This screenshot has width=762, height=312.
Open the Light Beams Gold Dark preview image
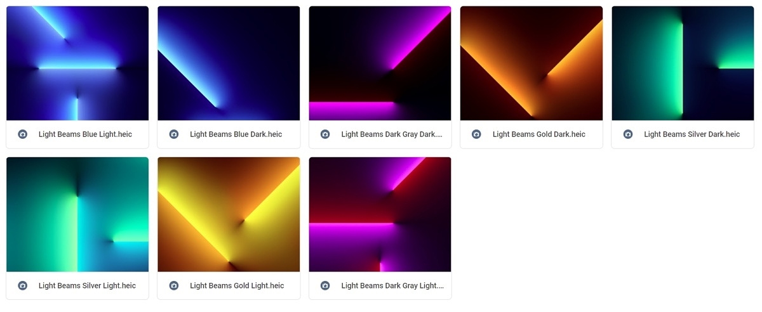click(531, 63)
